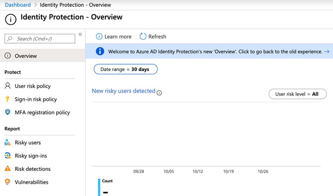This screenshot has height=196, width=333.
Task: Click the Sign-in risk policy key icon
Action: pos(8,99)
